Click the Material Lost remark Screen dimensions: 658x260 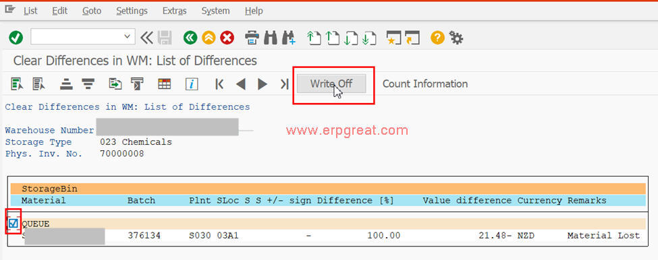pyautogui.click(x=604, y=236)
